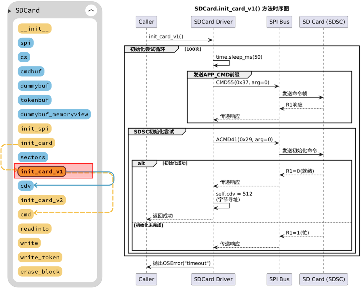363x289 pixels.
Task: Select the cmdbuf attribute node
Action: point(31,71)
